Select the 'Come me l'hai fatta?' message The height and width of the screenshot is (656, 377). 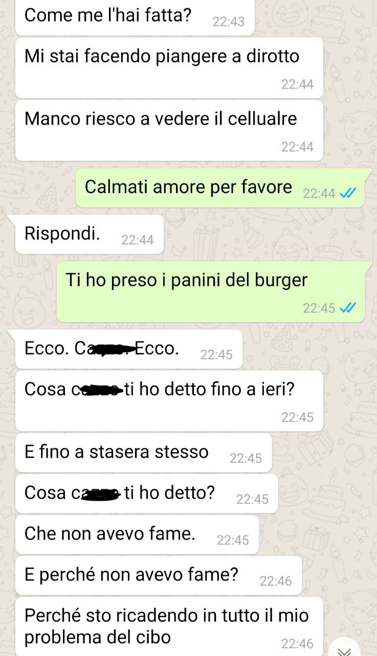pyautogui.click(x=135, y=18)
